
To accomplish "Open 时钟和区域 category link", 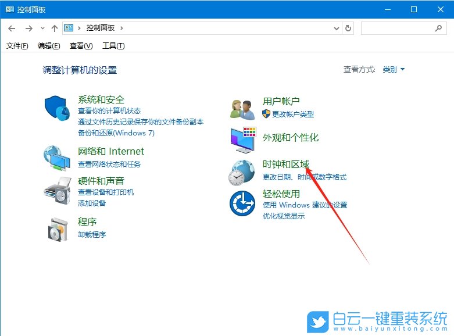I will click(286, 165).
